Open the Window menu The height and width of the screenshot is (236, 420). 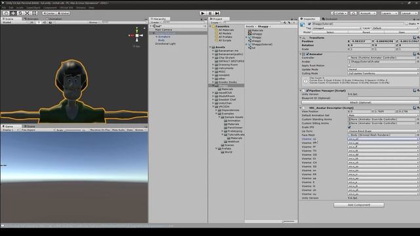point(81,8)
